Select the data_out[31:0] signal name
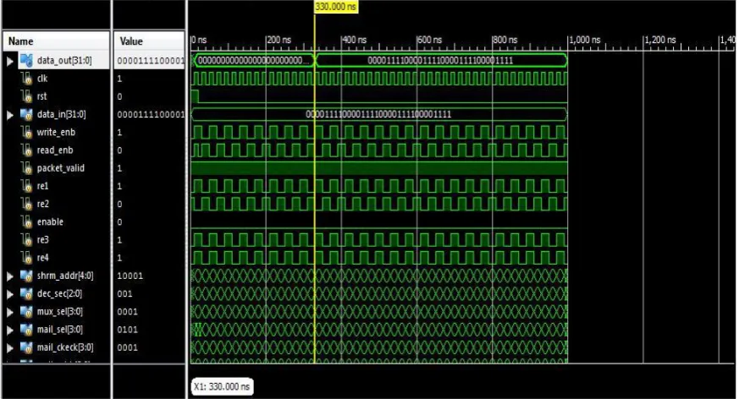 [64, 60]
